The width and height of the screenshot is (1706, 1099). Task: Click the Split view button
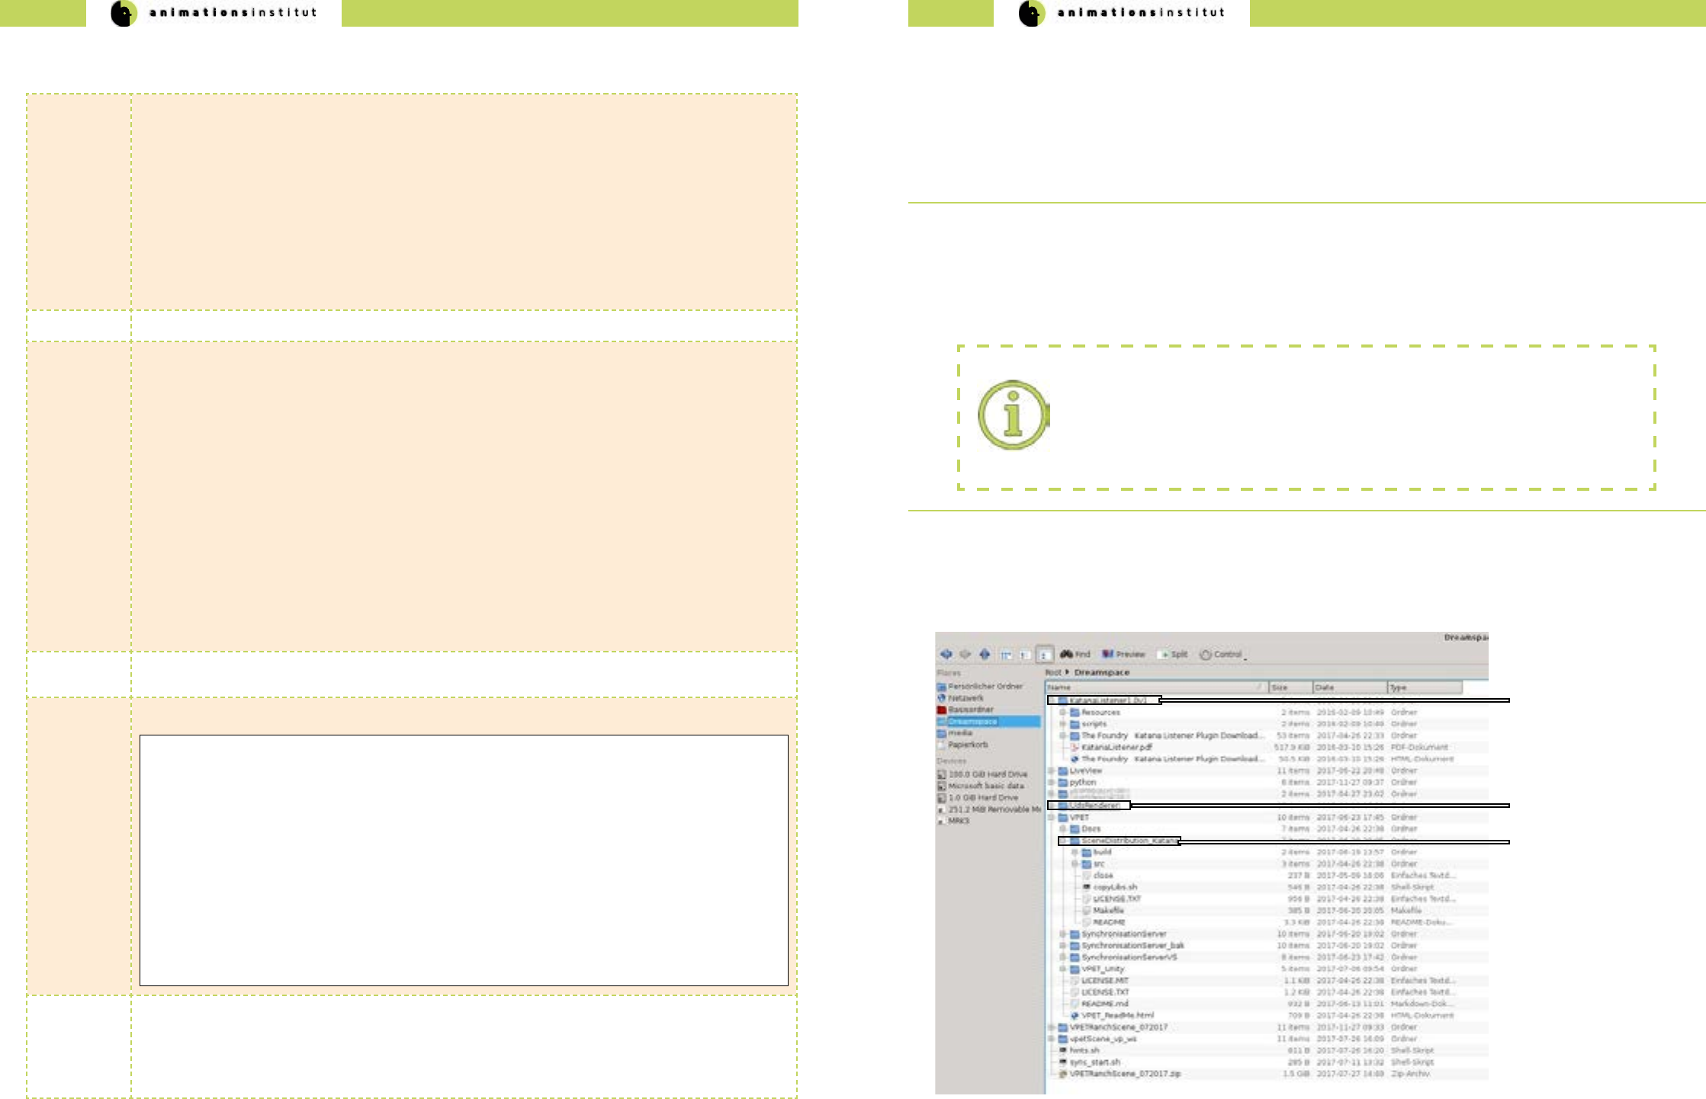1172,654
